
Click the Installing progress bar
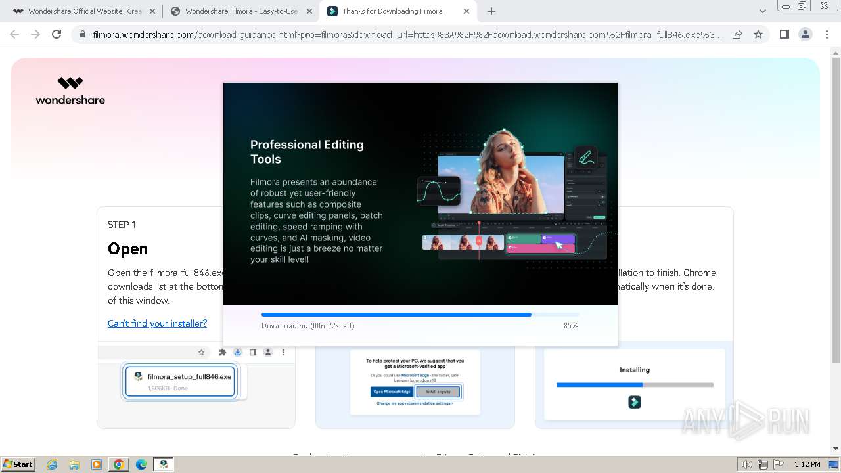[635, 385]
